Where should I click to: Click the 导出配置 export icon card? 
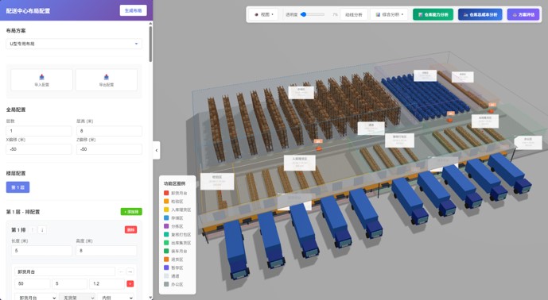click(107, 80)
